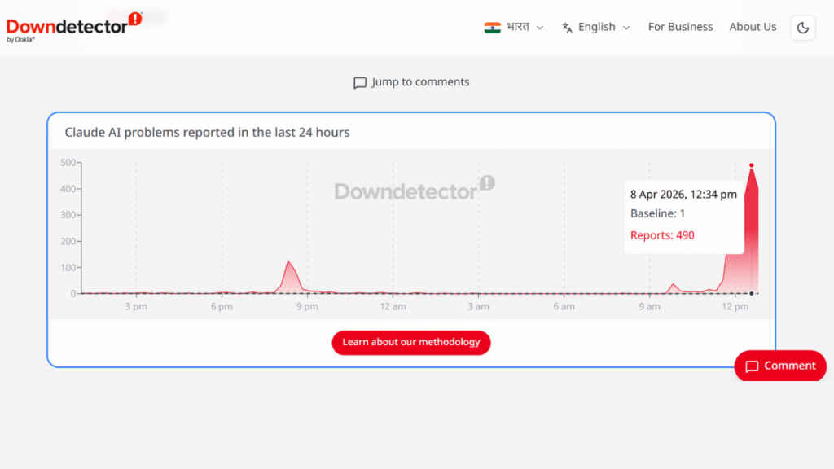Click the small chart spike near 9 am
Viewport: 834px width, 469px height.
click(x=674, y=284)
